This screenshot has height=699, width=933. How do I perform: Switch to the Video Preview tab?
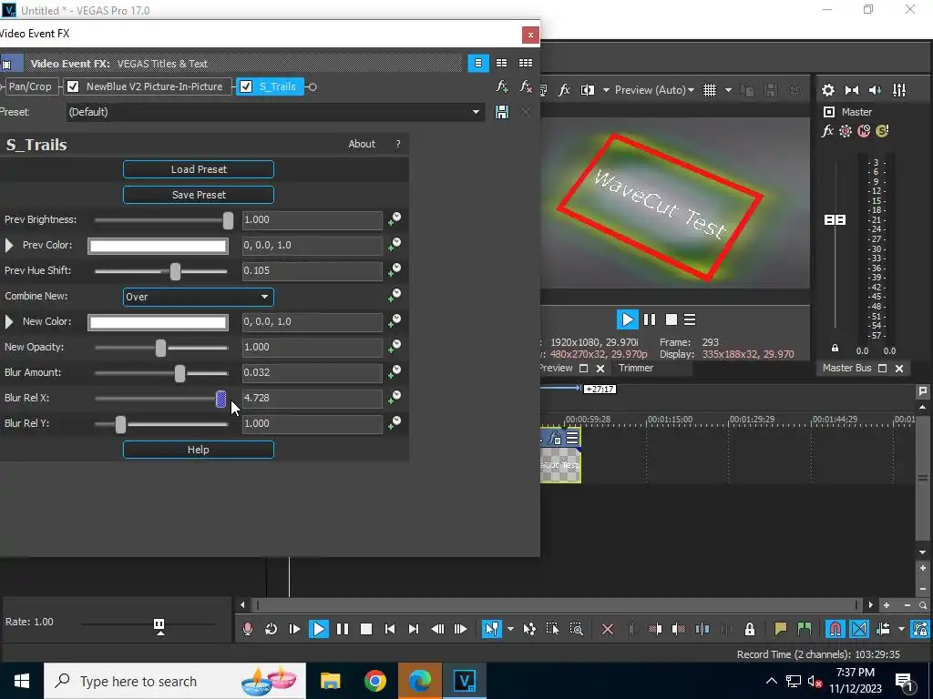point(556,368)
